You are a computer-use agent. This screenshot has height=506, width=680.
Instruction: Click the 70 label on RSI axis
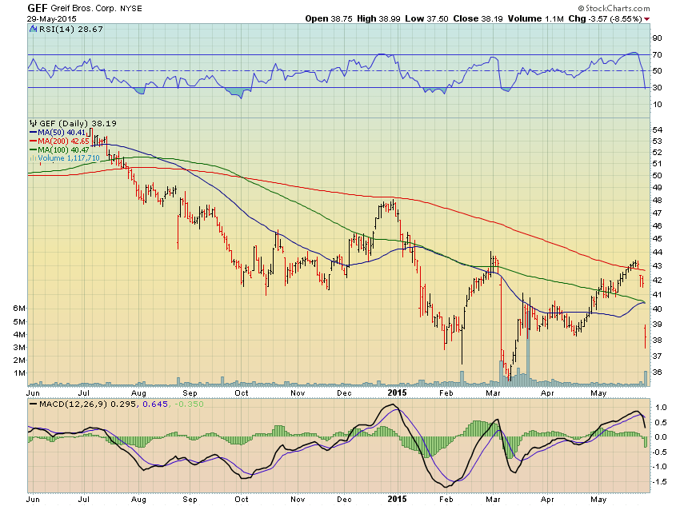tap(657, 55)
